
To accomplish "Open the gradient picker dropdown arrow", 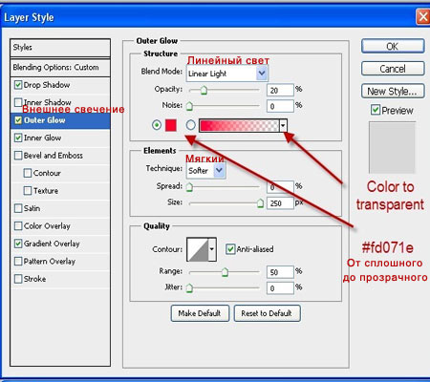I will tap(283, 125).
